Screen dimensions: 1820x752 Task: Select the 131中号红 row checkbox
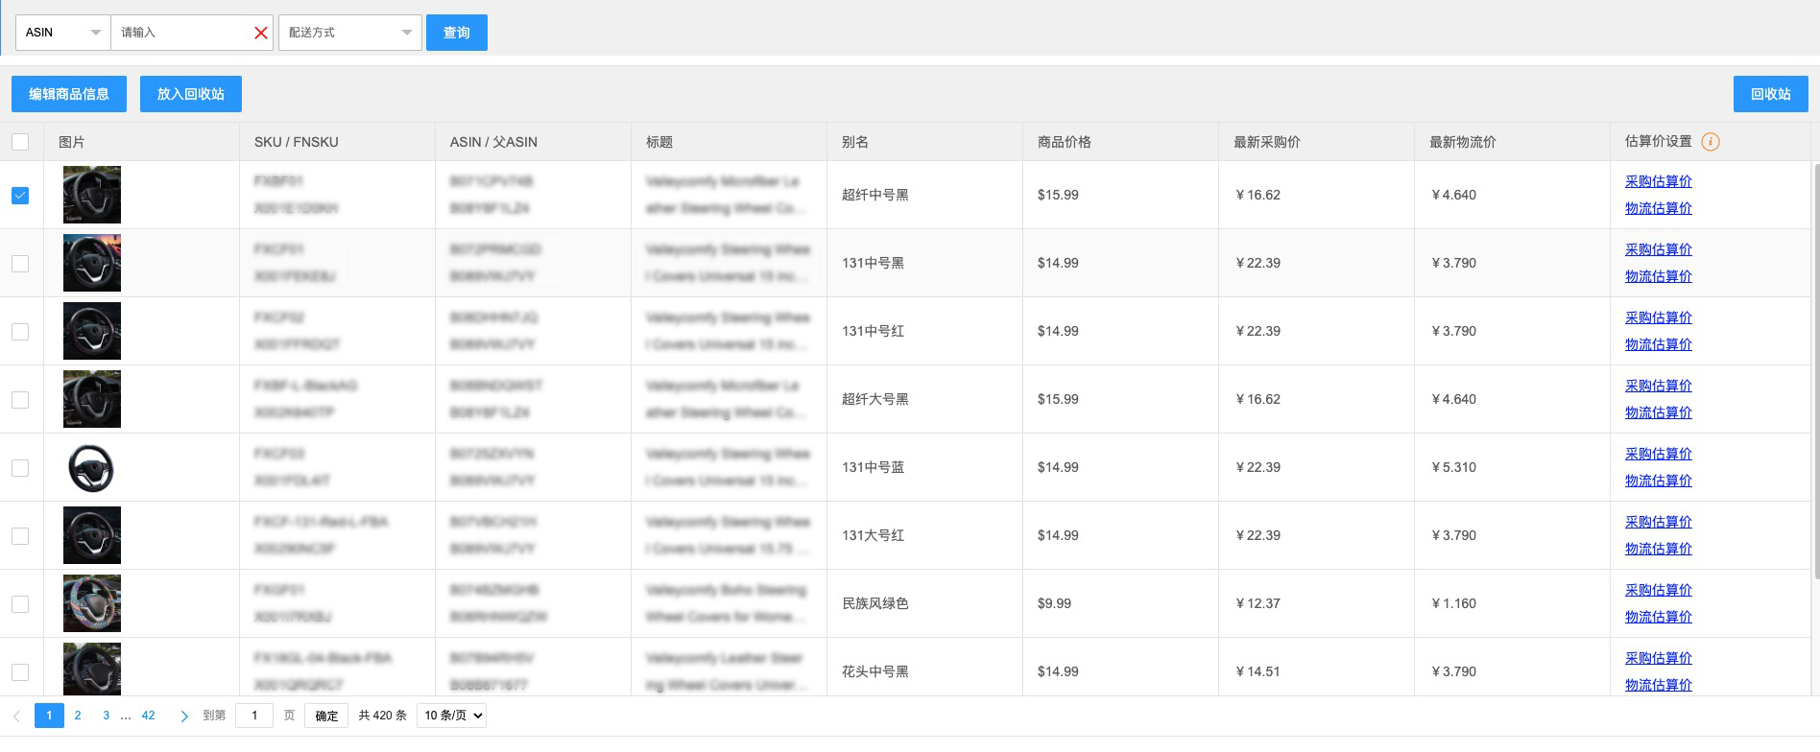pos(20,332)
